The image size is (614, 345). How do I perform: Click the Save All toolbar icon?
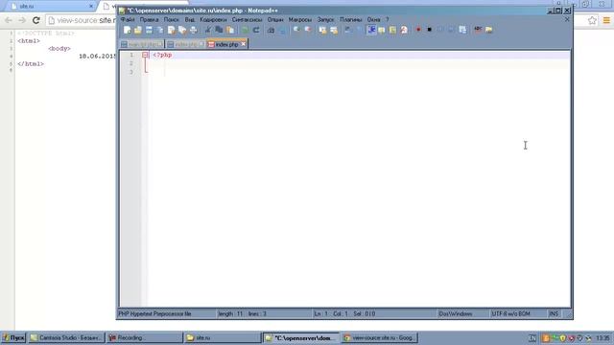160,30
